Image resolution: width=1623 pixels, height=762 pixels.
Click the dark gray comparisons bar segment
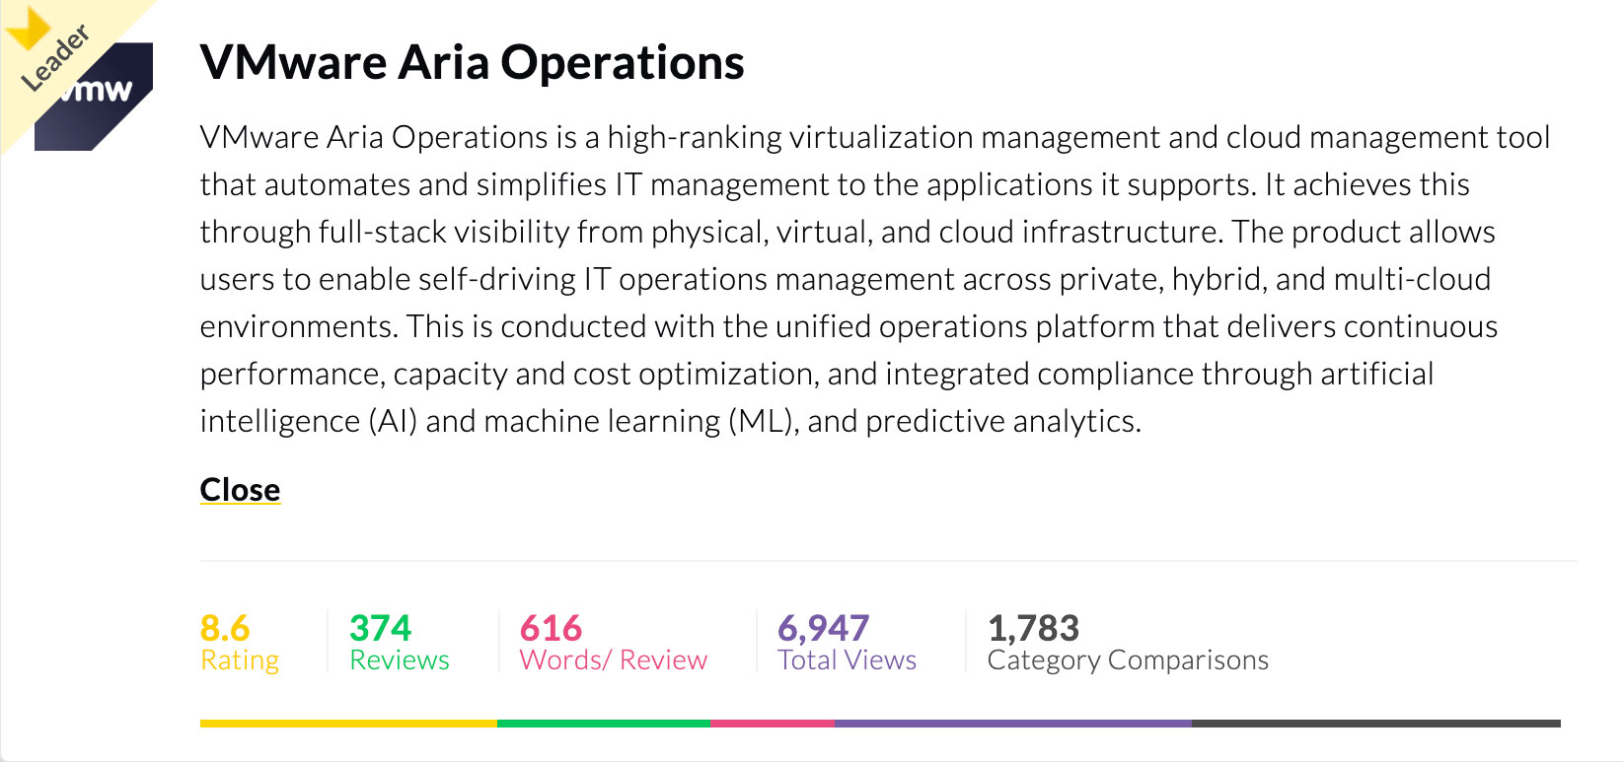pyautogui.click(x=1376, y=724)
